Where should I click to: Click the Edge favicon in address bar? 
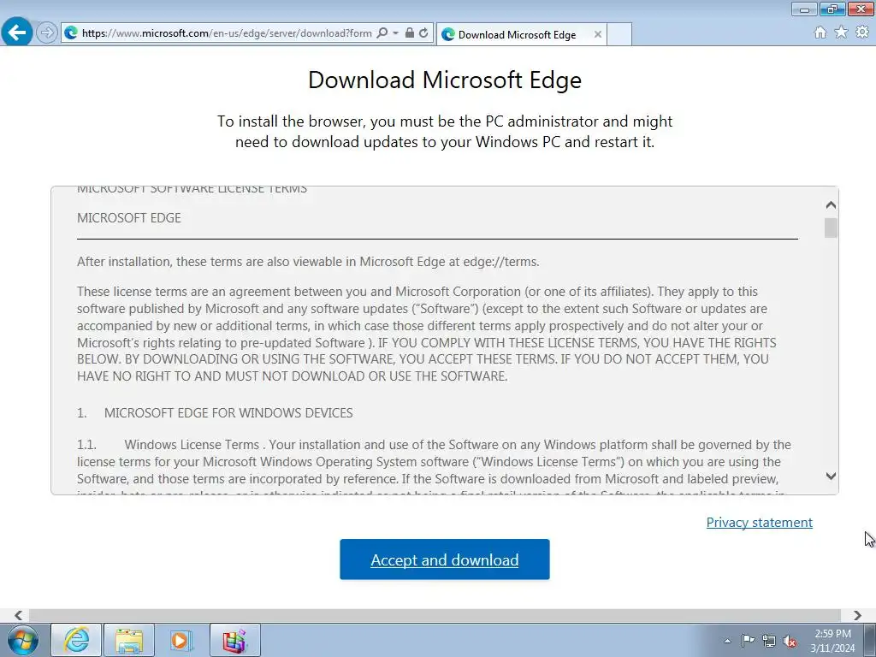click(71, 33)
